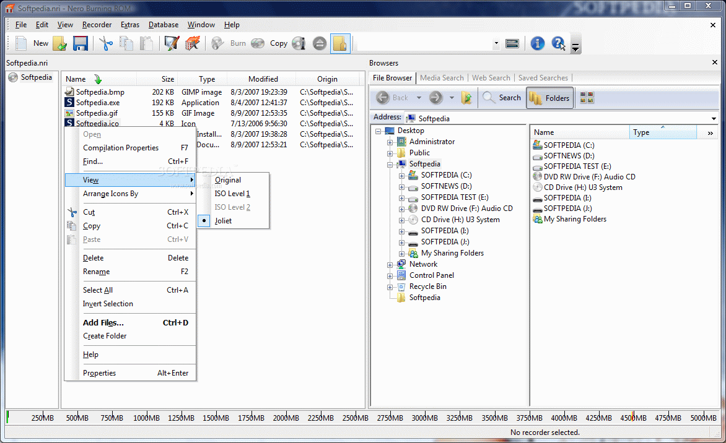Image resolution: width=726 pixels, height=443 pixels.
Task: Click the Eject disc icon
Action: [319, 43]
